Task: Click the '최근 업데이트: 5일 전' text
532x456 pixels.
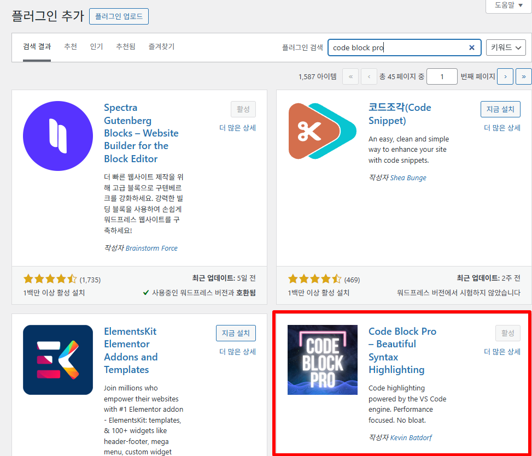Action: coord(224,278)
